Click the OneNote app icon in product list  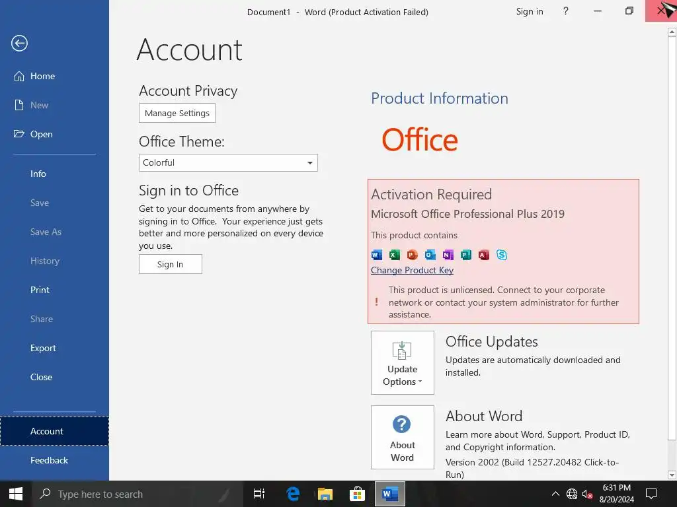tap(448, 255)
